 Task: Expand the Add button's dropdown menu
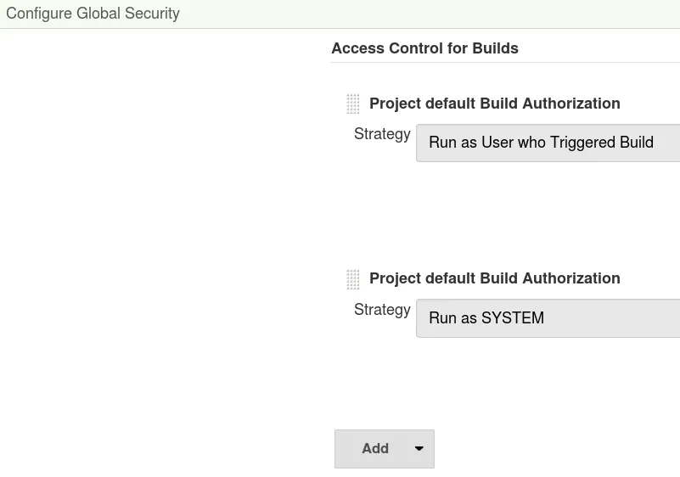(419, 449)
